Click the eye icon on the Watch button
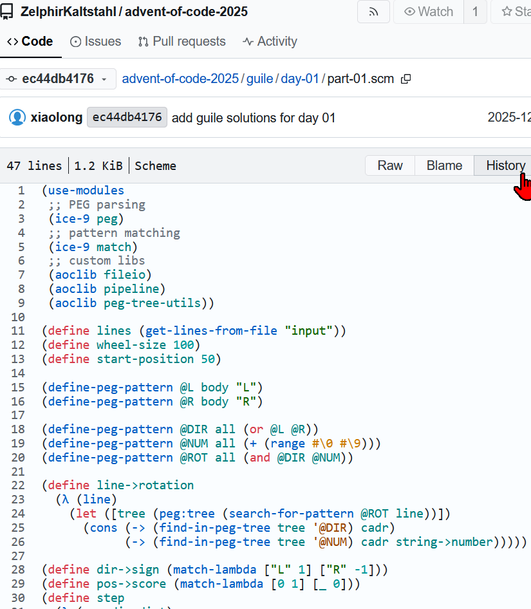The height and width of the screenshot is (609, 531). coord(410,12)
